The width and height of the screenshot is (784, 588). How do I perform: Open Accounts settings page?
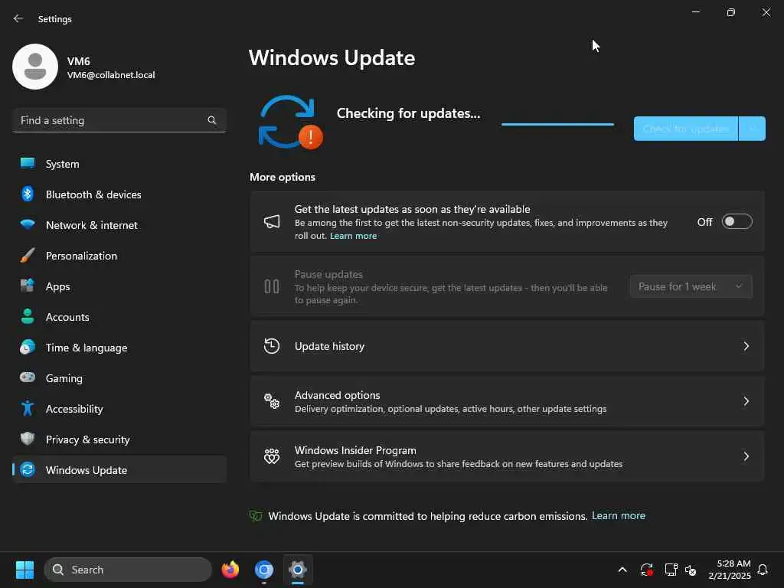pyautogui.click(x=119, y=317)
